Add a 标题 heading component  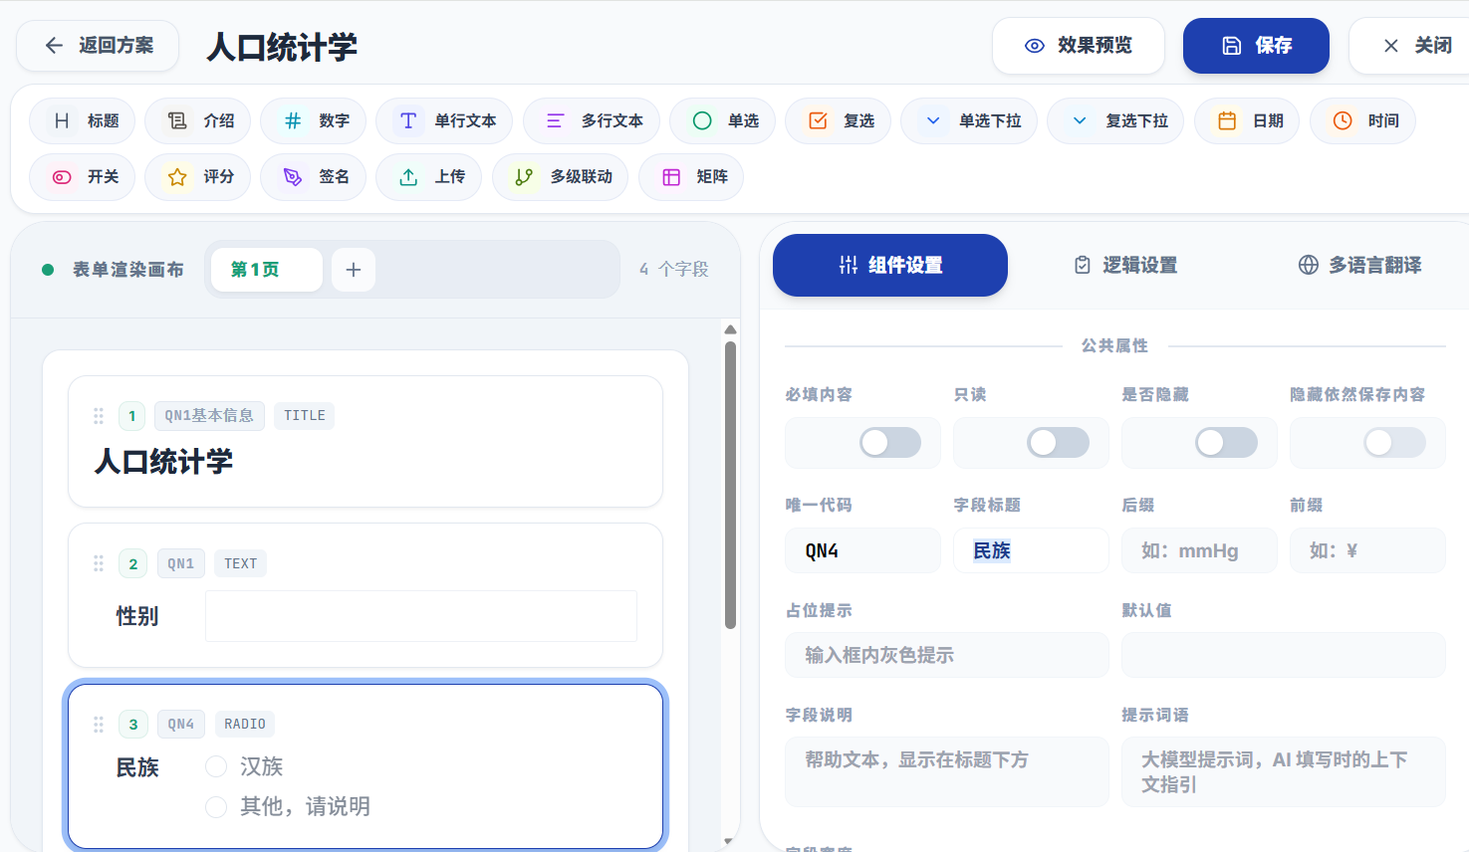pos(83,121)
